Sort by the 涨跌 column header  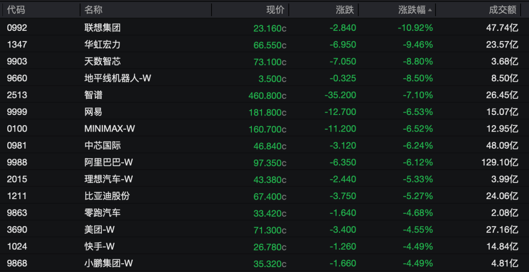coord(345,10)
